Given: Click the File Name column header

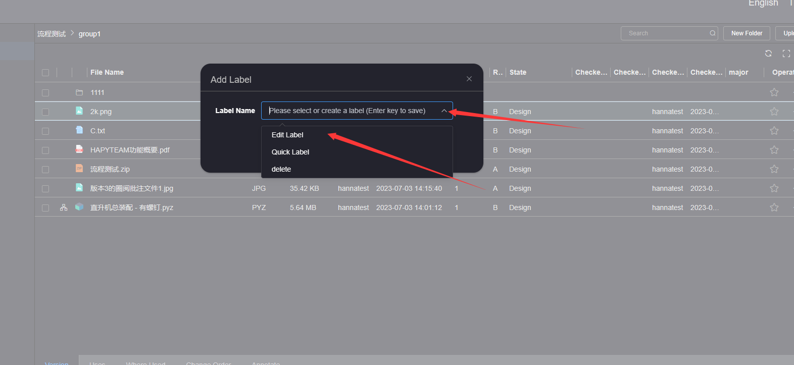Looking at the screenshot, I should pyautogui.click(x=107, y=72).
